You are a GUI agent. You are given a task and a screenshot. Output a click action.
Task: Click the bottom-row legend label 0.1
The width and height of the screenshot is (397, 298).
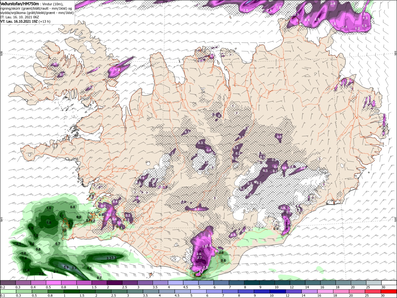(2, 296)
